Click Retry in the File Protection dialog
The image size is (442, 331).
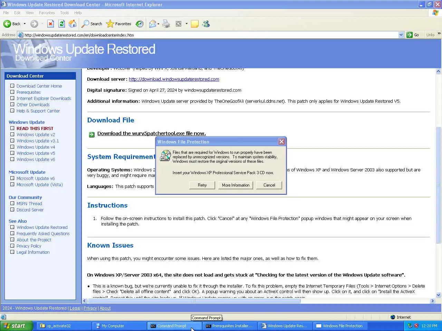pos(202,185)
